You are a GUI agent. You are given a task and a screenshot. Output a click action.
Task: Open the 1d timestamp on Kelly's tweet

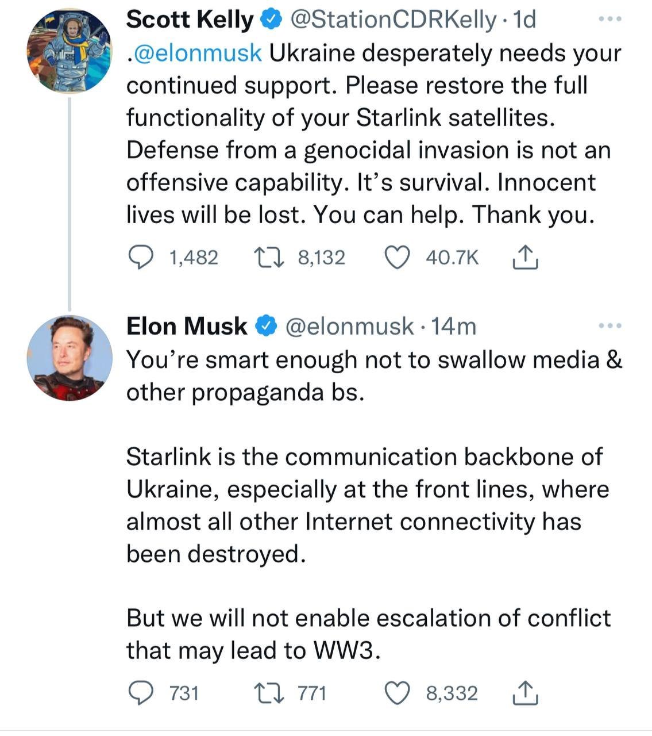click(523, 20)
